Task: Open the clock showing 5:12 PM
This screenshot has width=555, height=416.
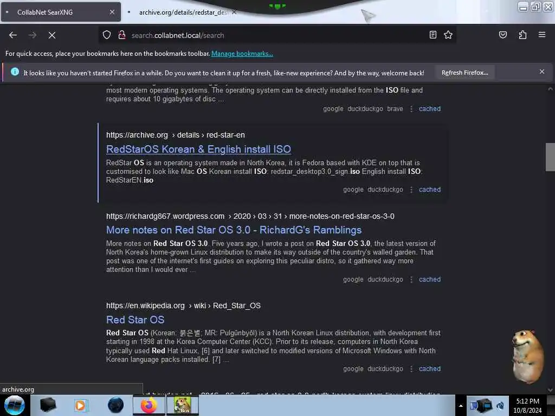Action: point(527,406)
